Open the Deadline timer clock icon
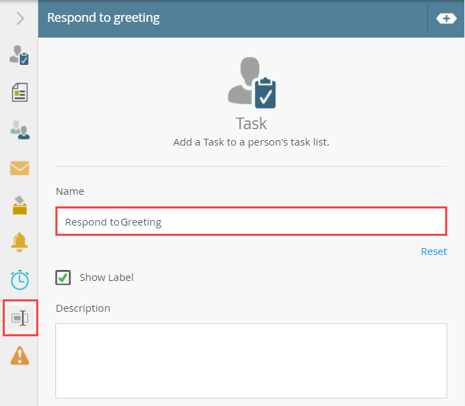This screenshot has height=406, width=465. (x=20, y=280)
